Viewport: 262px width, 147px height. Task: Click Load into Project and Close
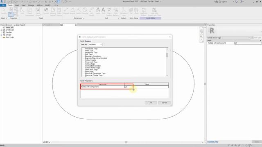[154, 12]
